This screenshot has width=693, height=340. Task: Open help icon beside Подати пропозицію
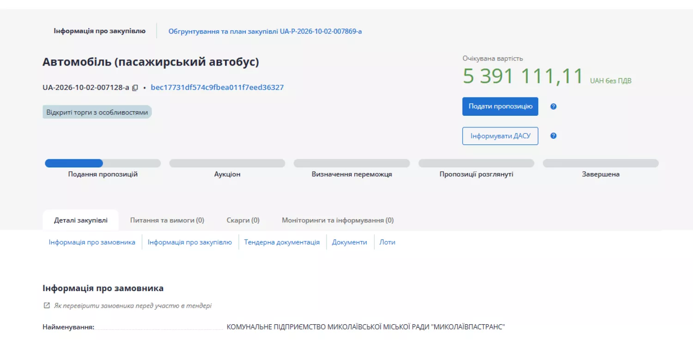point(553,107)
